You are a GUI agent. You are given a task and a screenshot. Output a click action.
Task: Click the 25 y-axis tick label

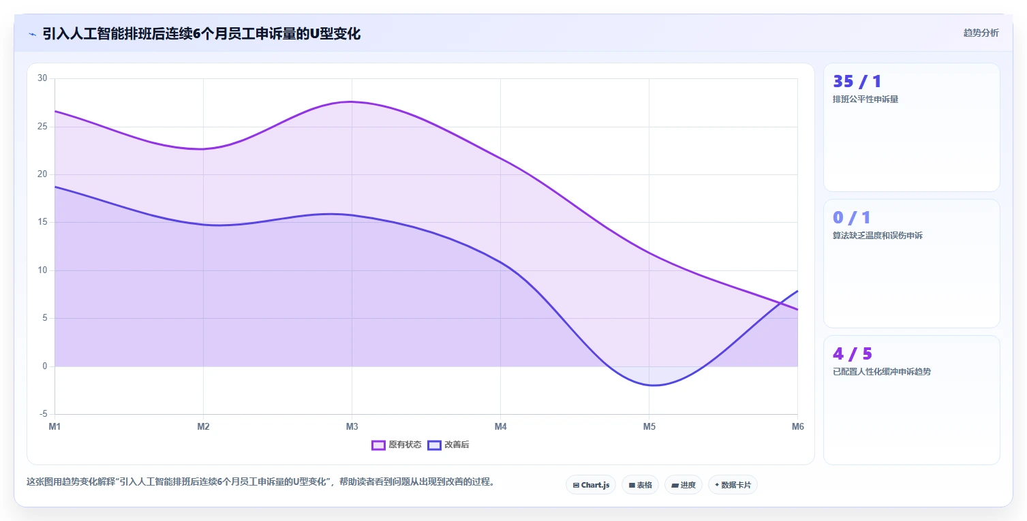click(42, 127)
